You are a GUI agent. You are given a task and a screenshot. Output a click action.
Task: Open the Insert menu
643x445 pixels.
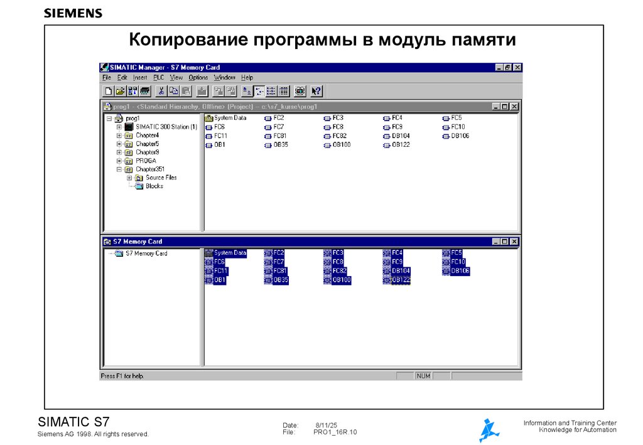140,77
